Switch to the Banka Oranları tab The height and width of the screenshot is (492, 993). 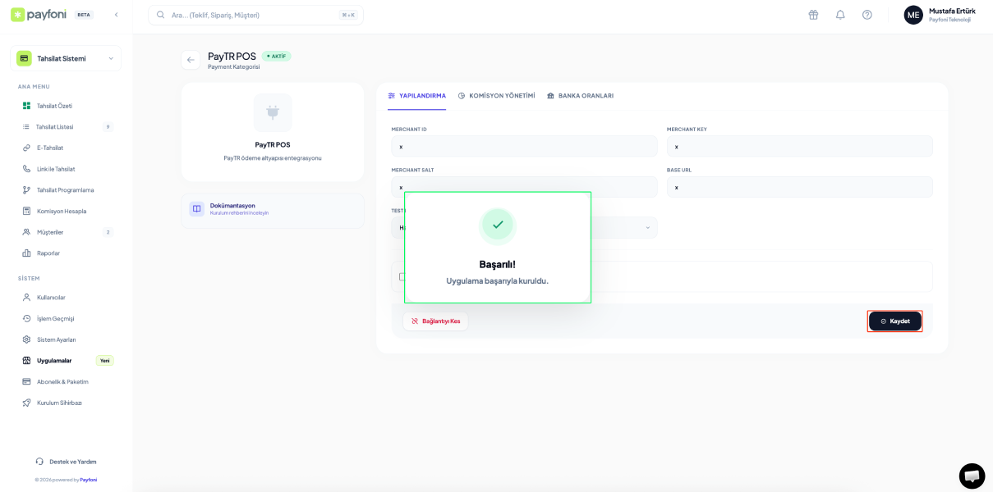(x=580, y=96)
